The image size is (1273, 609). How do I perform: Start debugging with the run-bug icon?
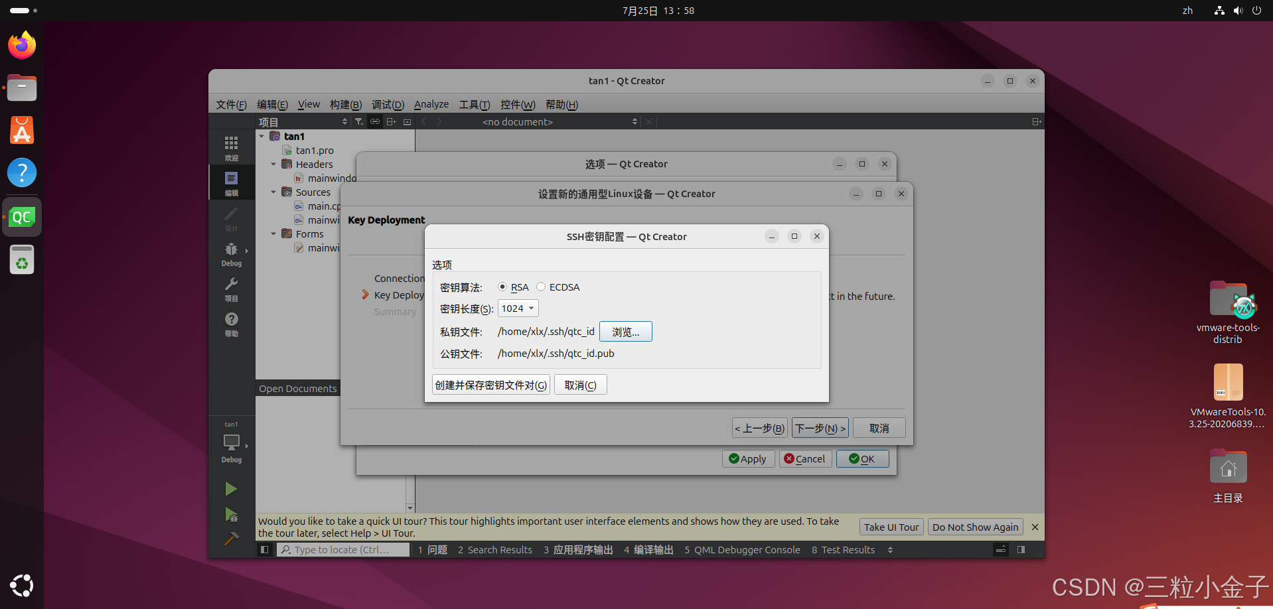[x=231, y=515]
